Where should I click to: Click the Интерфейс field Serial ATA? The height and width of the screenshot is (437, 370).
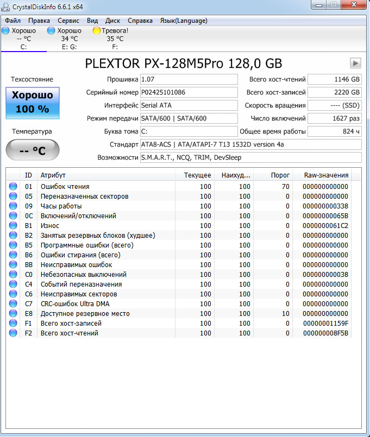[x=189, y=106]
